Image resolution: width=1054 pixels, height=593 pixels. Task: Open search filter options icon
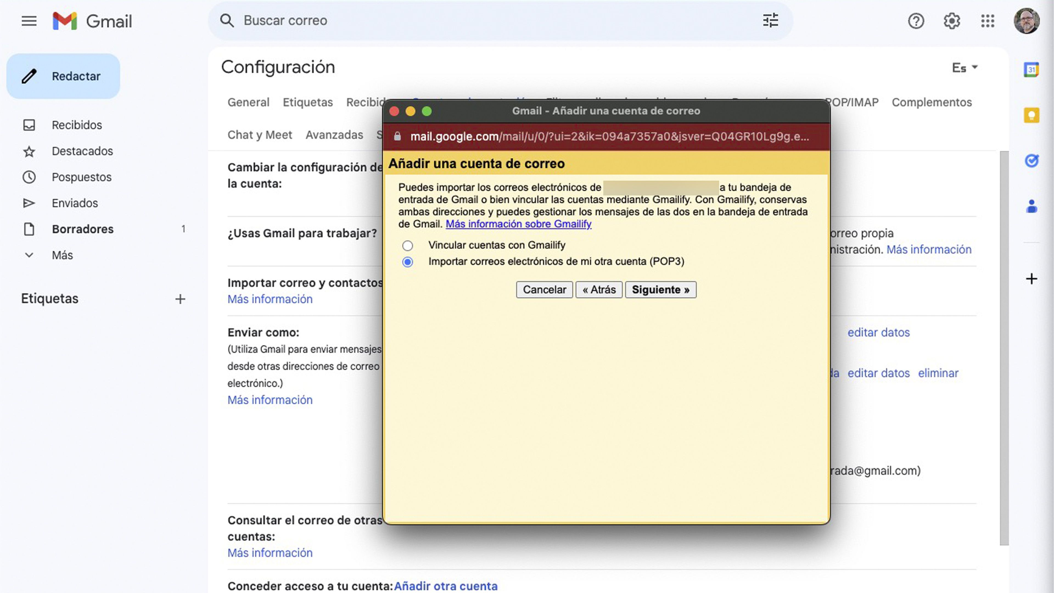[x=770, y=21]
